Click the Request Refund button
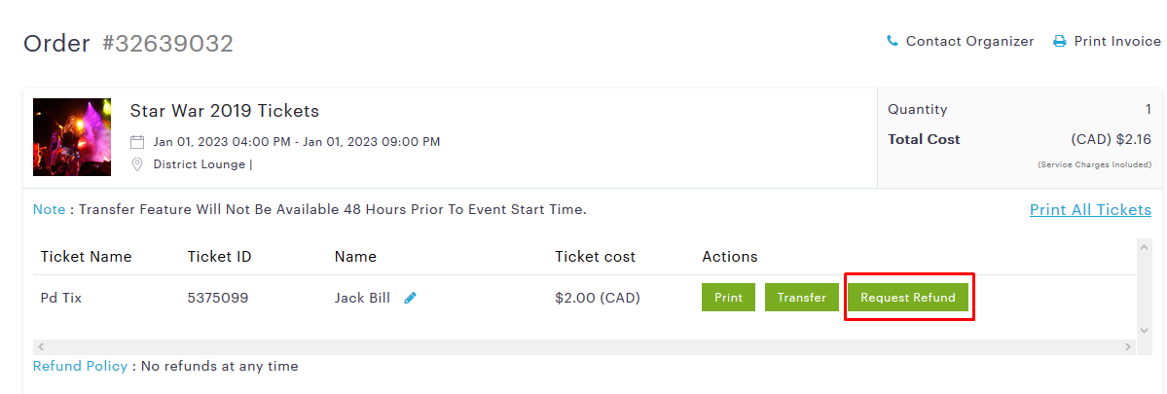Screen dimensions: 1167x394 (x=908, y=298)
